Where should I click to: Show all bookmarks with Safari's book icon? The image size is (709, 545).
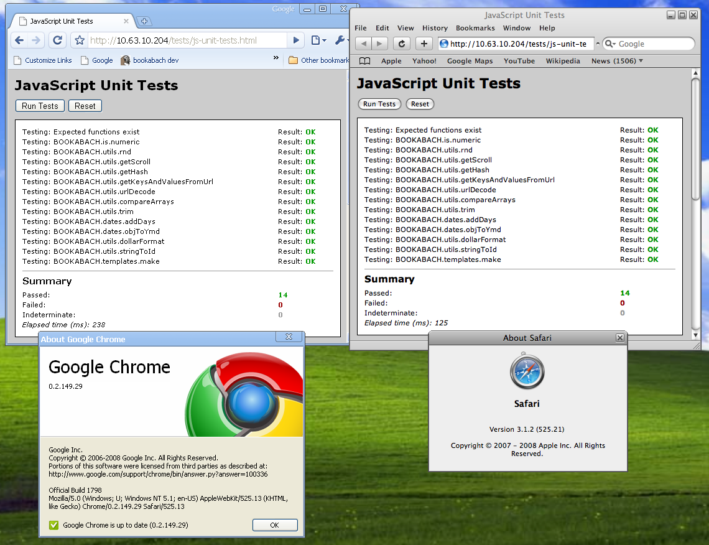[364, 60]
